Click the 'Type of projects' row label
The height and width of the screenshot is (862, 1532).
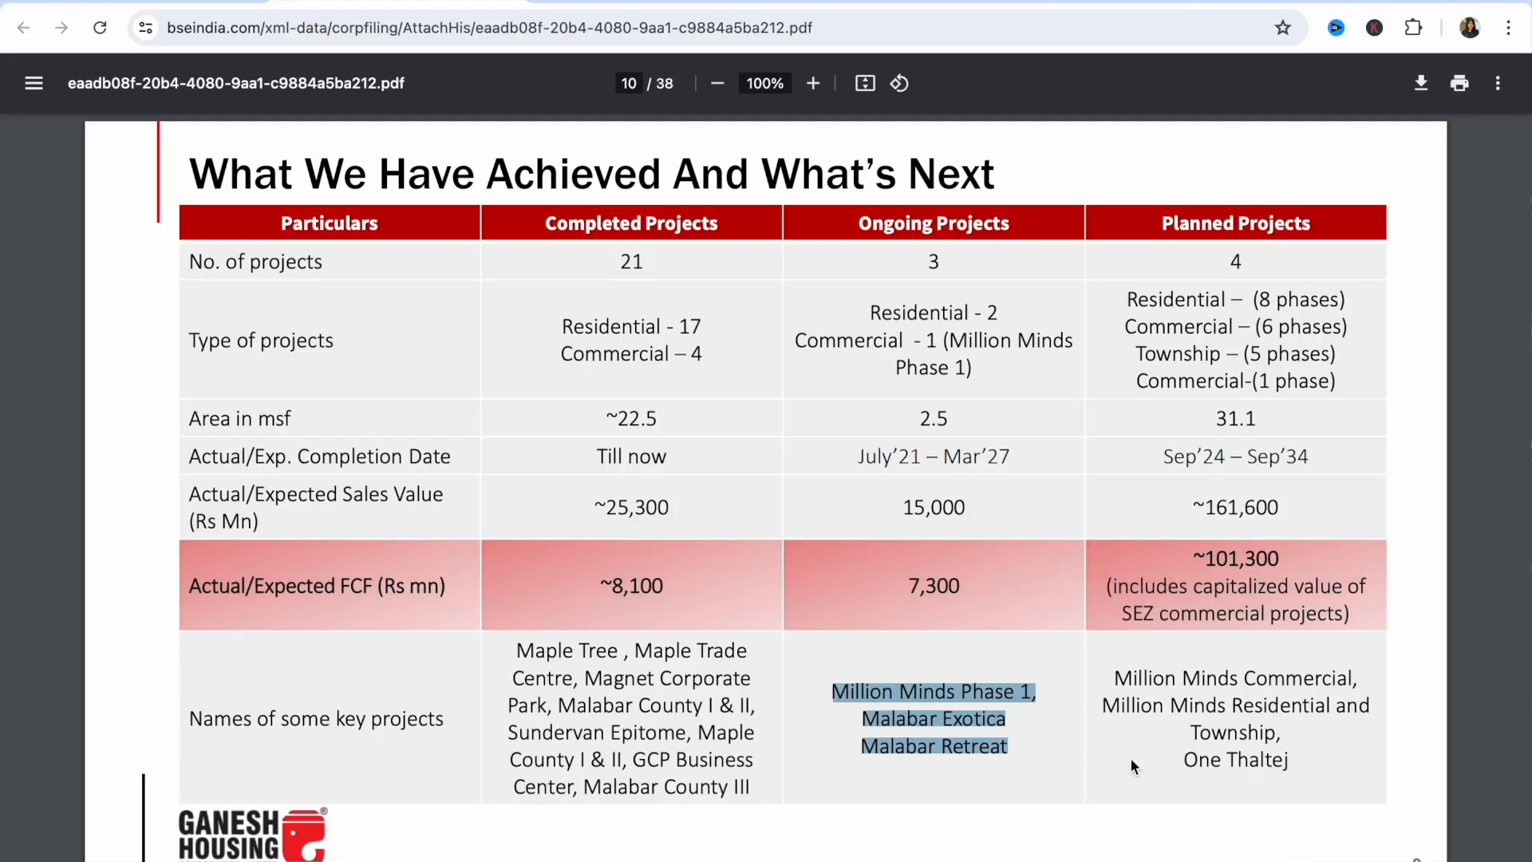[x=261, y=340]
